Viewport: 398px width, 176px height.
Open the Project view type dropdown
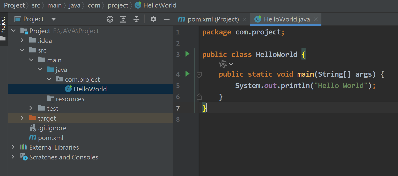(54, 19)
